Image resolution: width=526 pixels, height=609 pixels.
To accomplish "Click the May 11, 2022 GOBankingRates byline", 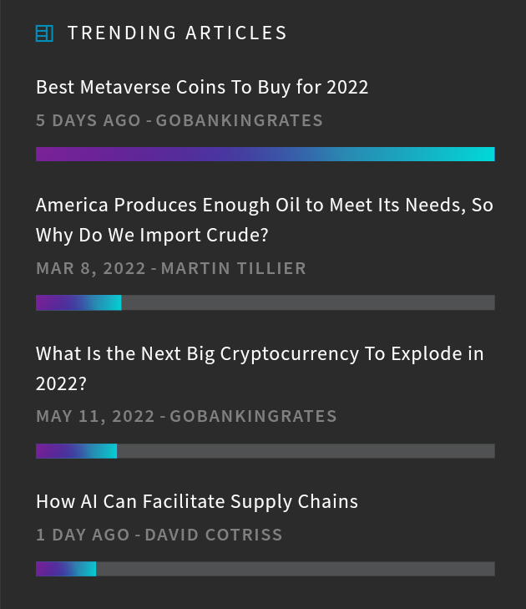I will pos(186,416).
